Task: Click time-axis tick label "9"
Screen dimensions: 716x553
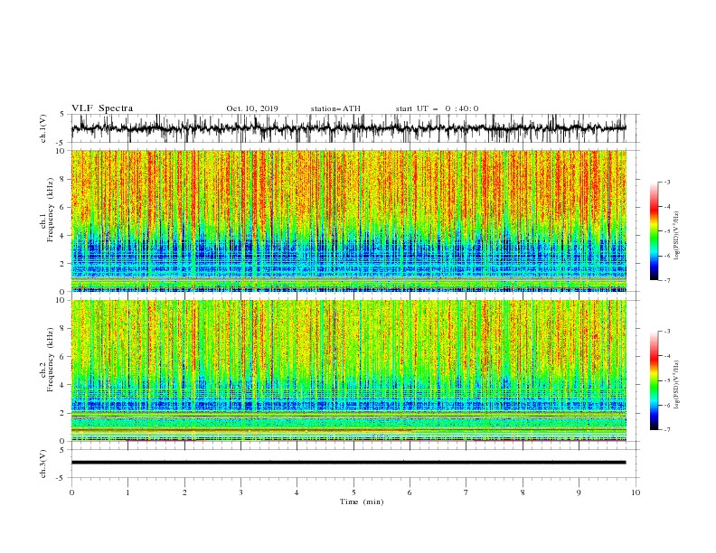Action: 579,492
